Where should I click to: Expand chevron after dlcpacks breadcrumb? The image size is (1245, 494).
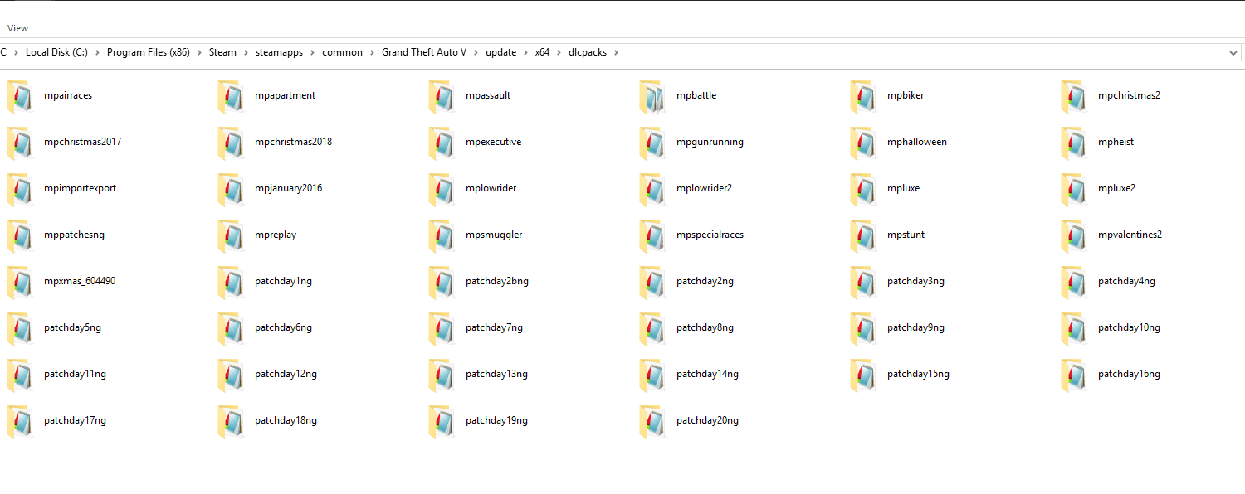(617, 52)
